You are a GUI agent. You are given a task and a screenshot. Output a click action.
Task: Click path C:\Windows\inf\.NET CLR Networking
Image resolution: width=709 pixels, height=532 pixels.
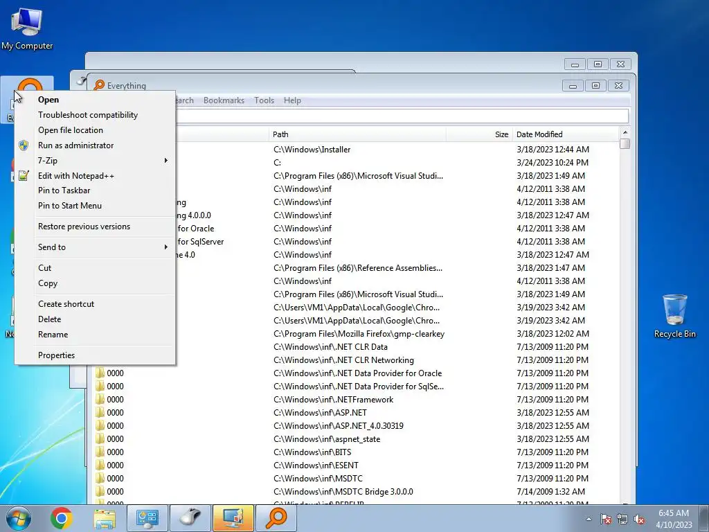(x=343, y=360)
